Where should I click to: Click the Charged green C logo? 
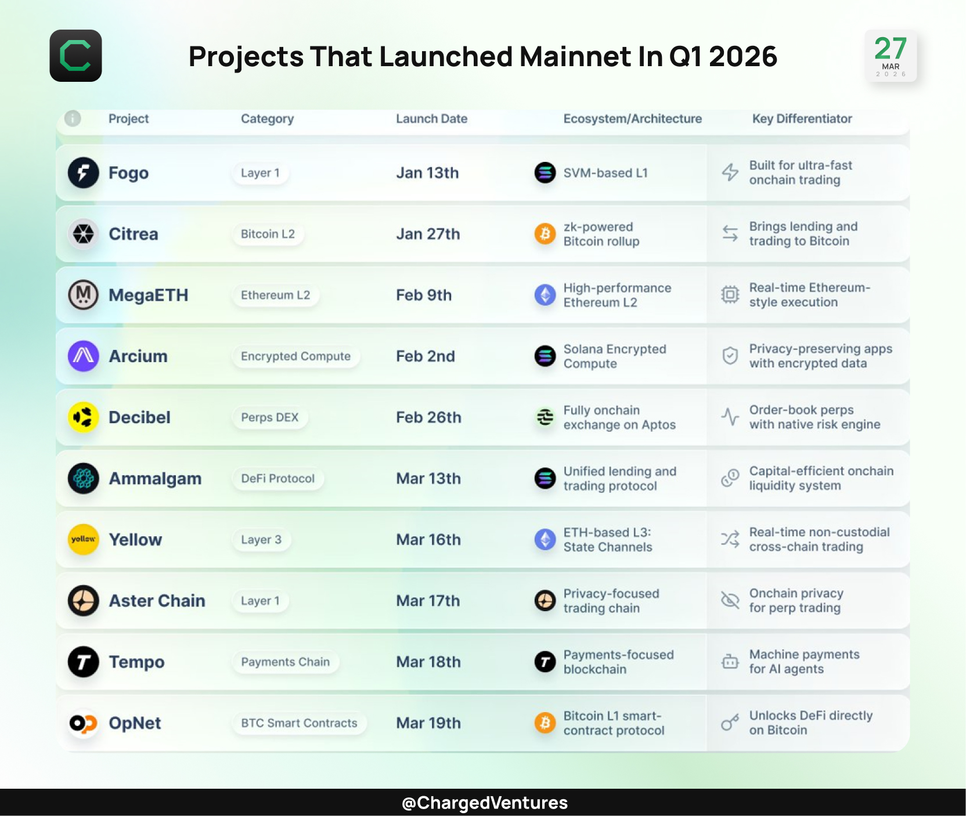tap(75, 56)
